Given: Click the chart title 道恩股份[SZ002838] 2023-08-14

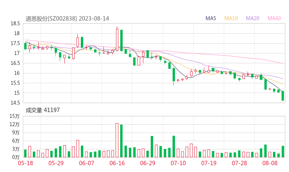Looking at the screenshot, I should pos(67,19).
